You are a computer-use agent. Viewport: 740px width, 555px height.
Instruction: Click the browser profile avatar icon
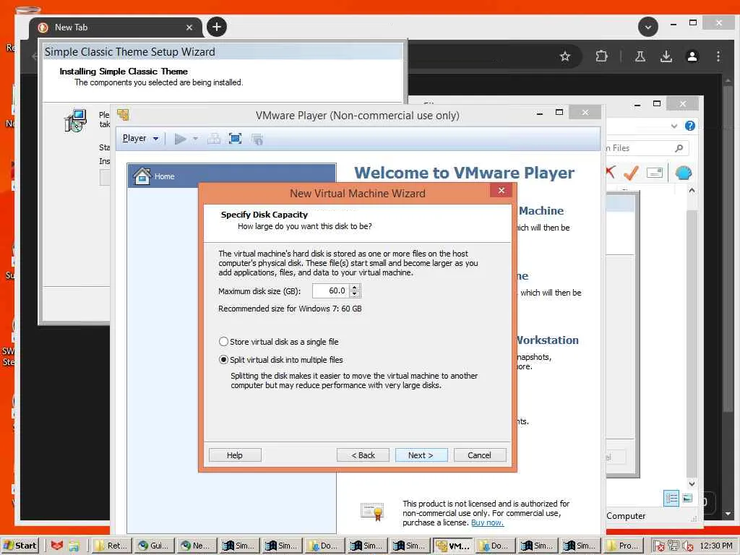(692, 56)
